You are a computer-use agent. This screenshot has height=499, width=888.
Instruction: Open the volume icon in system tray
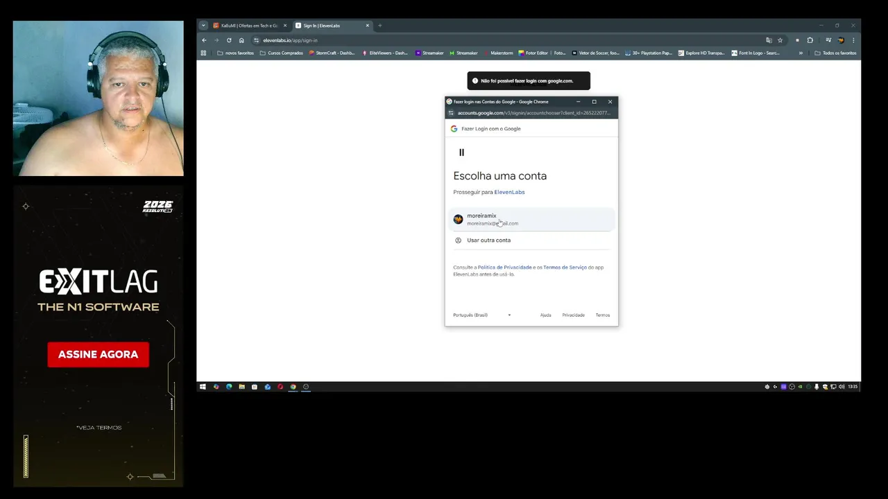click(842, 387)
